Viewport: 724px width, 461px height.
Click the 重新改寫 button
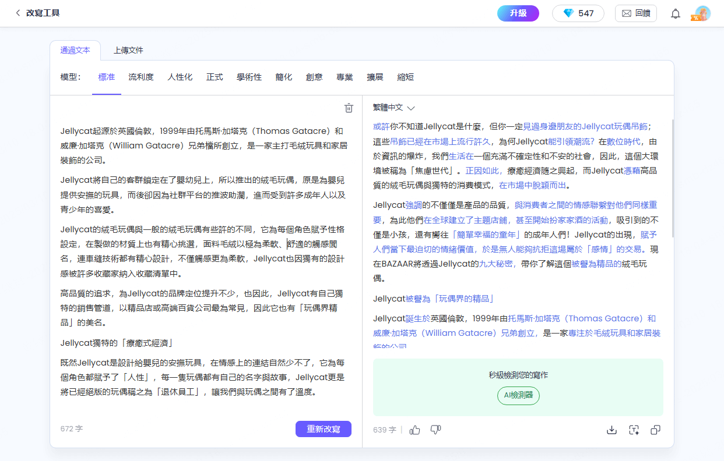pos(324,429)
